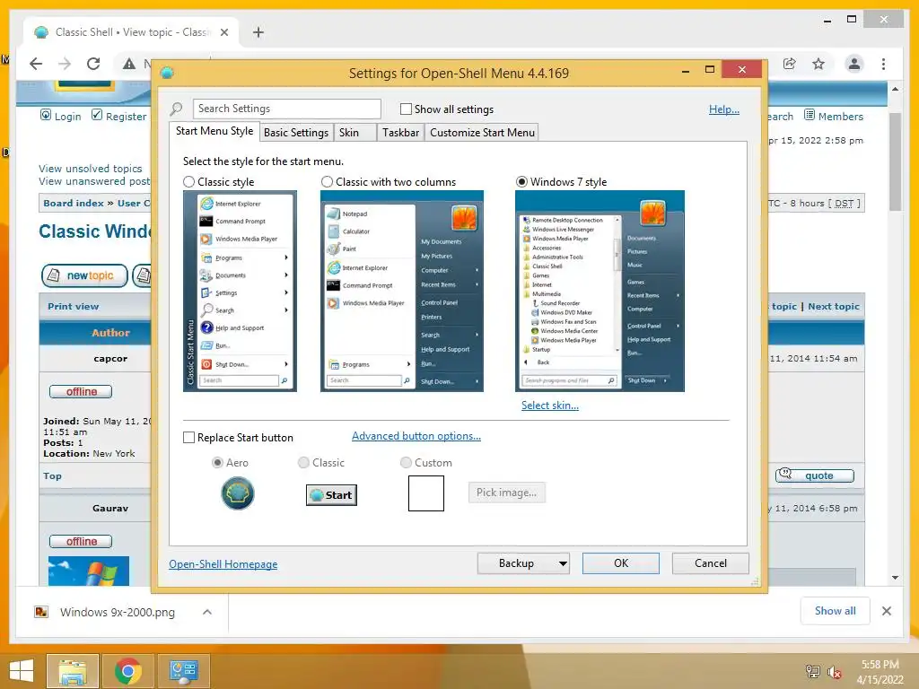
Task: Open Advanced button options... link
Action: (416, 436)
